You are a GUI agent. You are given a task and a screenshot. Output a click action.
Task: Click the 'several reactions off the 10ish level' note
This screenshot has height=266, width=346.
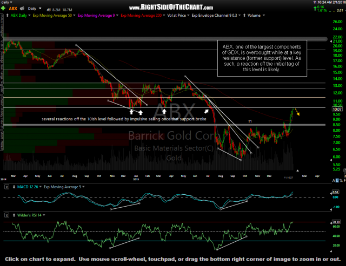coord(124,119)
